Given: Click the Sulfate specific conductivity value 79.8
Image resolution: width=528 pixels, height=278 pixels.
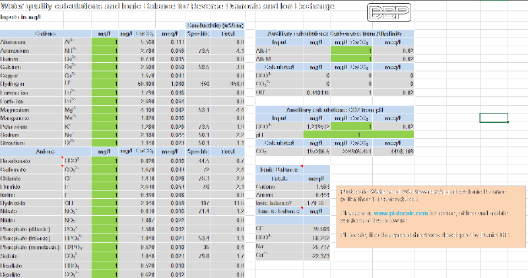Looking at the screenshot, I should coord(197,256).
